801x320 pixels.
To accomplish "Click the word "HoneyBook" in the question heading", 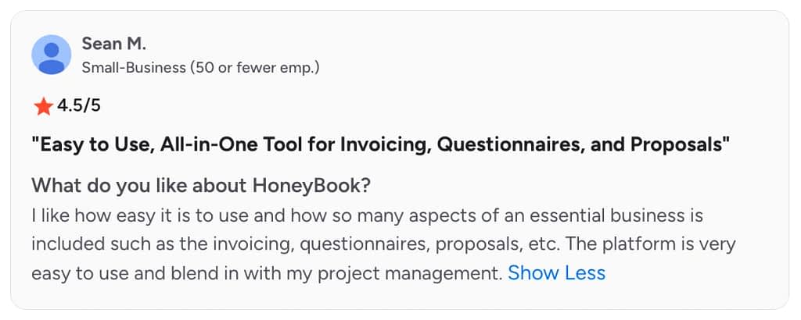I will (x=306, y=186).
